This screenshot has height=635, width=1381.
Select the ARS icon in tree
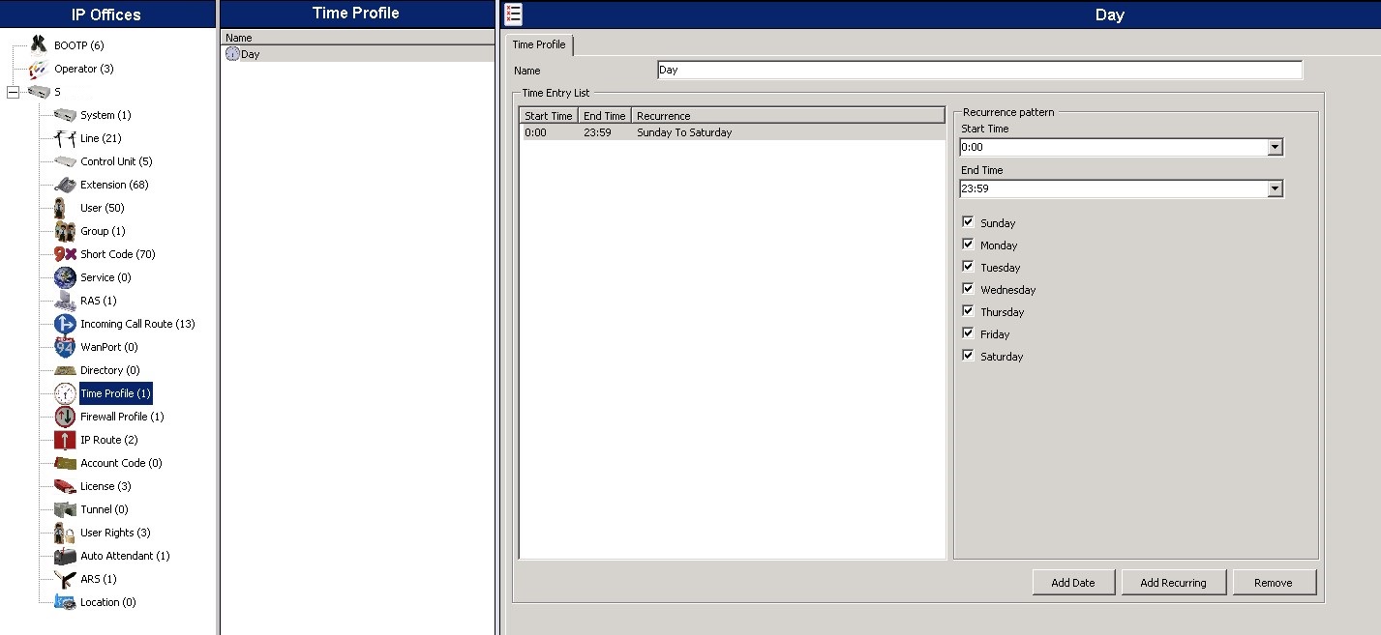pyautogui.click(x=65, y=579)
